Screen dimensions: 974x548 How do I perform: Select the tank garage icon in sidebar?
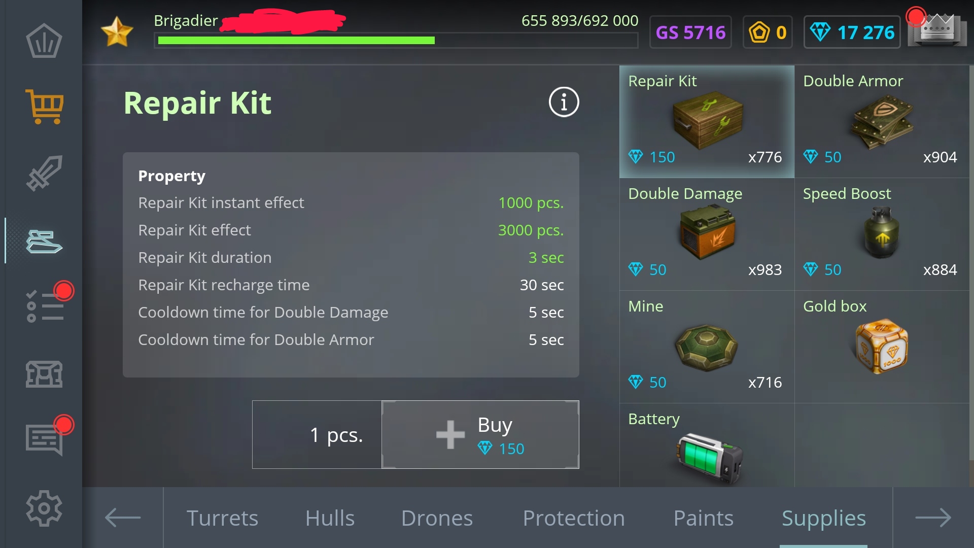[44, 241]
